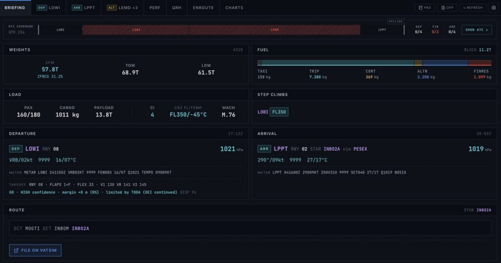The width and height of the screenshot is (501, 263).
Task: Click the PAD button
Action: 425,8
